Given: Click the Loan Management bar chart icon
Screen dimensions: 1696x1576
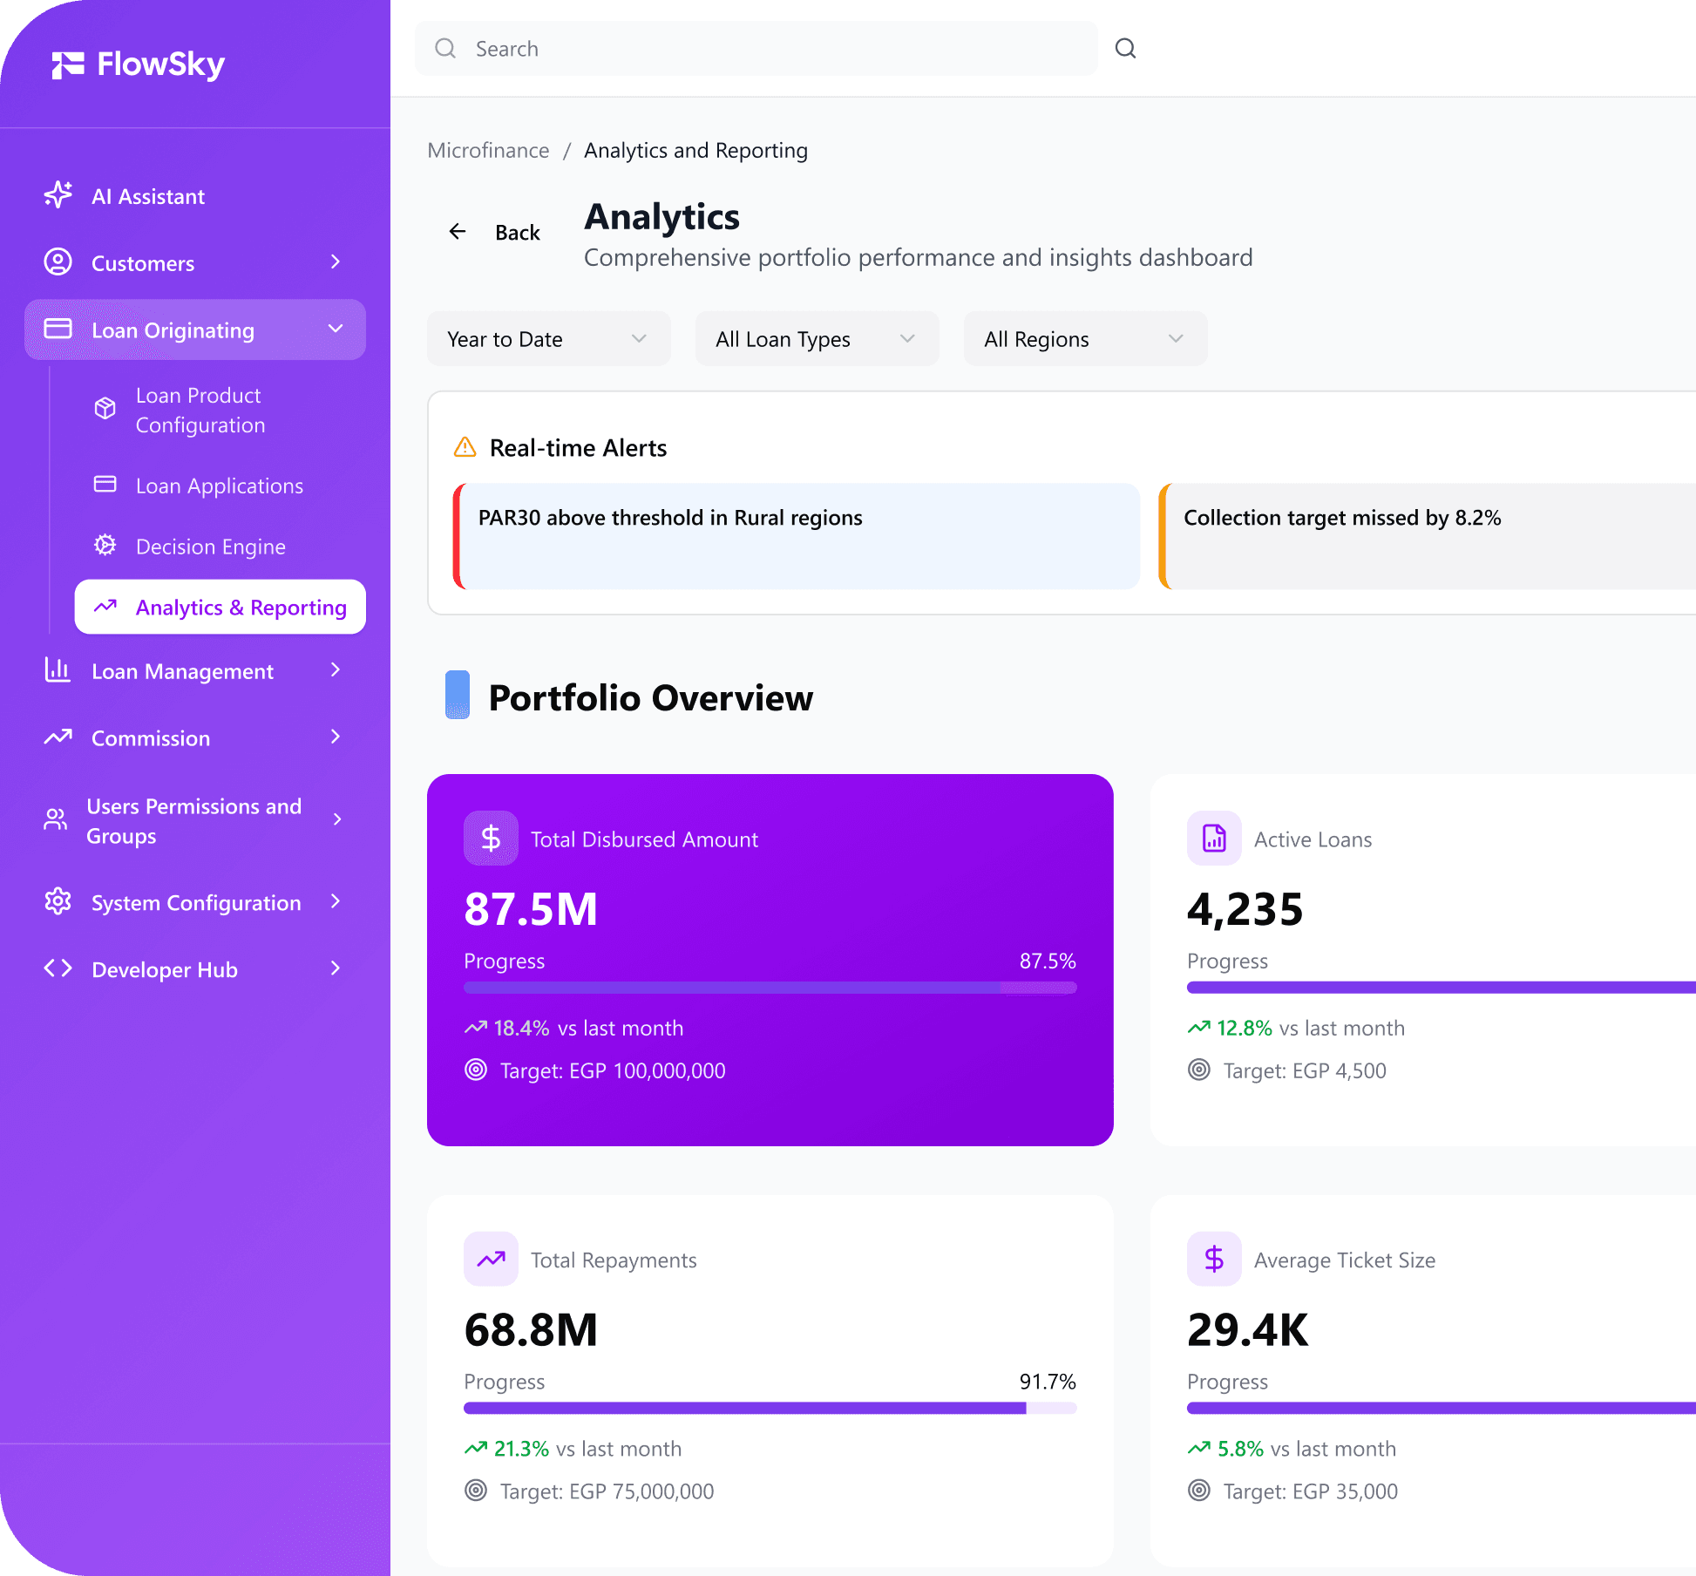Looking at the screenshot, I should 58,670.
